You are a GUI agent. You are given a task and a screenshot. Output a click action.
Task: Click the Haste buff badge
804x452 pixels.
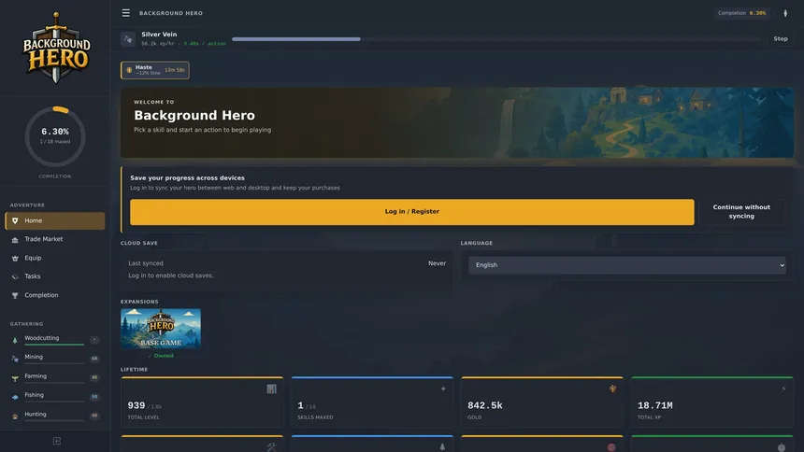[x=155, y=70]
